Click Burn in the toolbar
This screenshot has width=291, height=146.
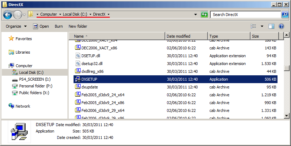[59, 26]
